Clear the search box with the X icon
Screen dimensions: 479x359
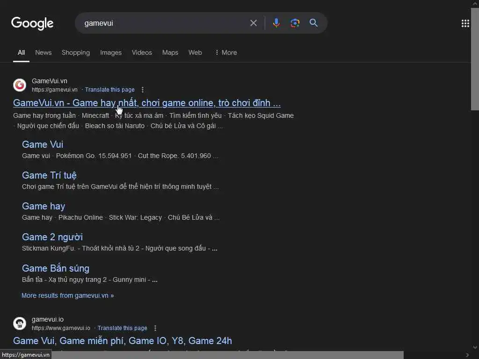click(253, 23)
